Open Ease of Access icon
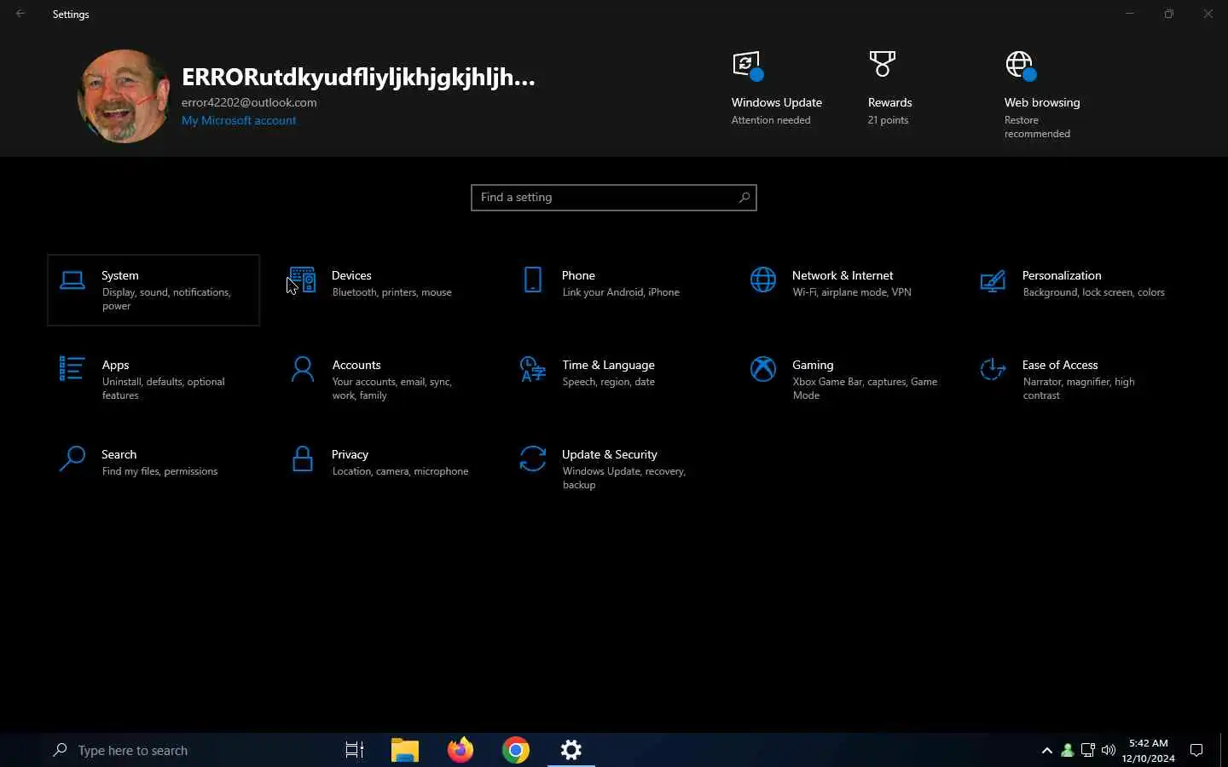Viewport: 1228px width, 767px height. (x=993, y=369)
